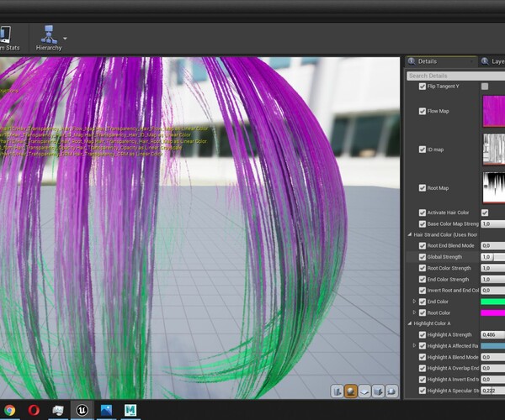Click the Root End Blend Mode value
The image size is (505, 420).
pos(492,246)
